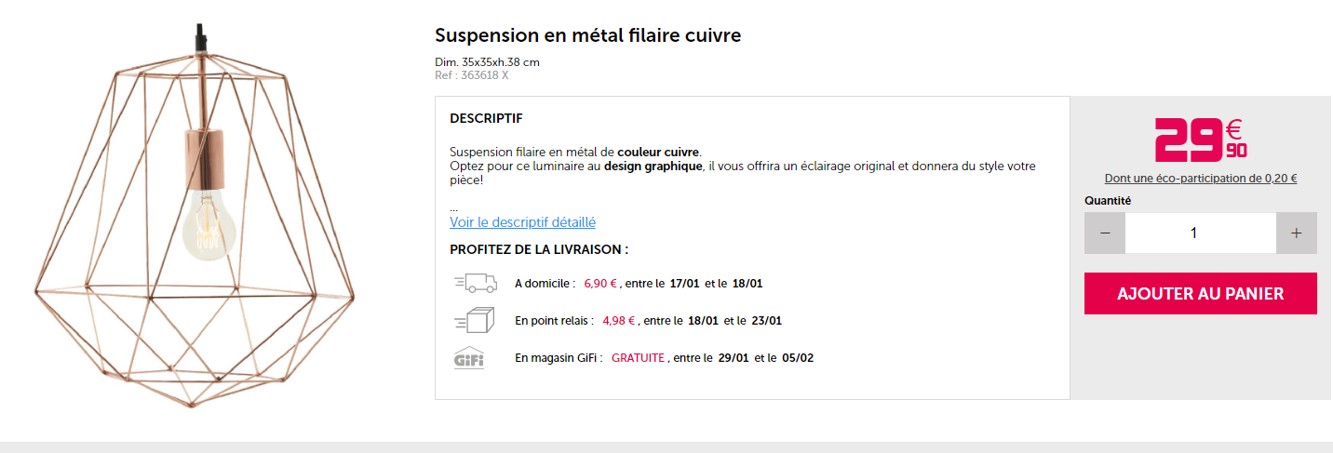Viewport: 1333px width, 453px height.
Task: Click the Dim. 35x35xh.38 cm dimensions text
Action: (487, 62)
